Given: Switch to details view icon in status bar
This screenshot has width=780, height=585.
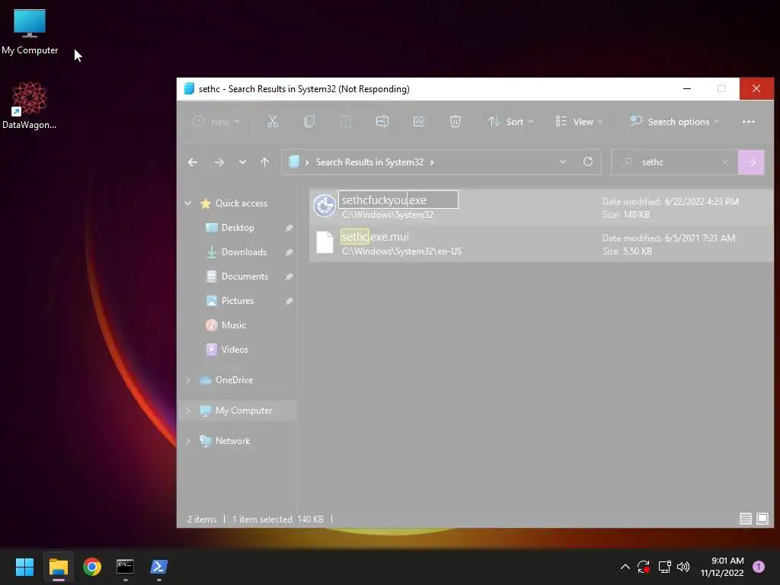Looking at the screenshot, I should tap(745, 519).
